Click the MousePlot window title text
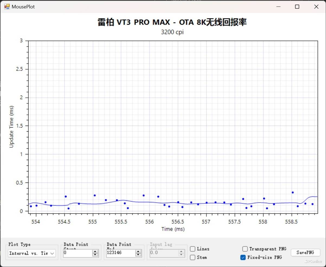 pyautogui.click(x=23, y=7)
